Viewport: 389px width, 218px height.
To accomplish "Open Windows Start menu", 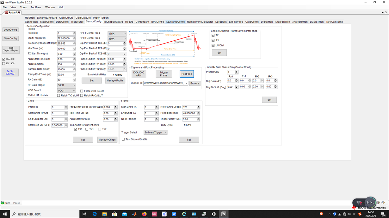I will click(x=5, y=214).
